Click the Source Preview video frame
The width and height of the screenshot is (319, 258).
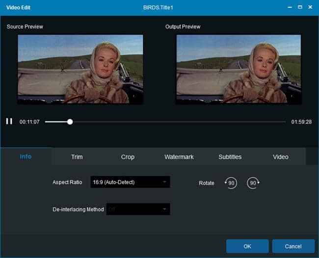click(80, 69)
